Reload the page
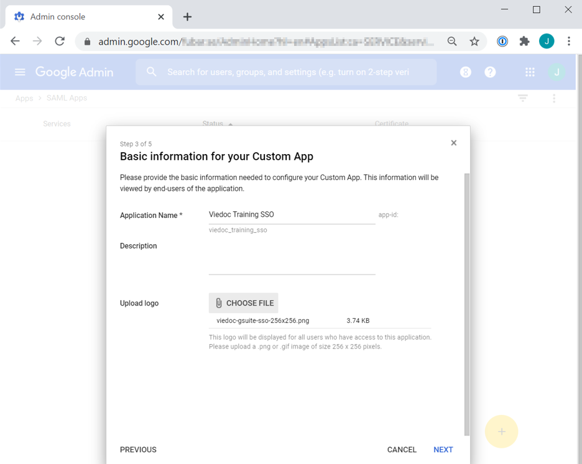This screenshot has height=464, width=582. [60, 42]
